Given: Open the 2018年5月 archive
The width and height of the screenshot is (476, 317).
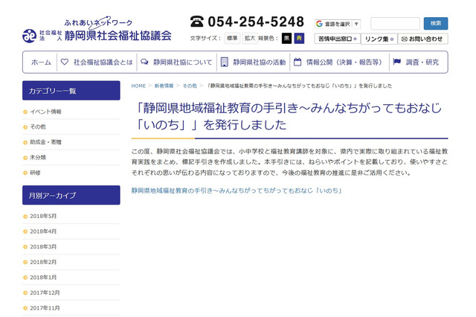Looking at the screenshot, I should (x=43, y=217).
